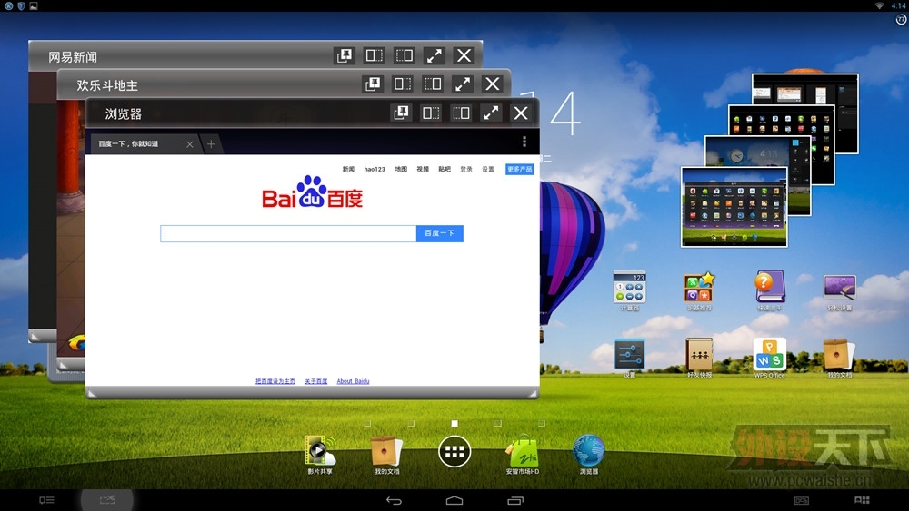909x511 pixels.
Task: Snap the 欢乐斗地主 window to the right half
Action: coord(433,84)
